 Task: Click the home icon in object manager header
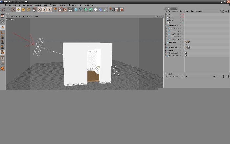tap(223, 11)
